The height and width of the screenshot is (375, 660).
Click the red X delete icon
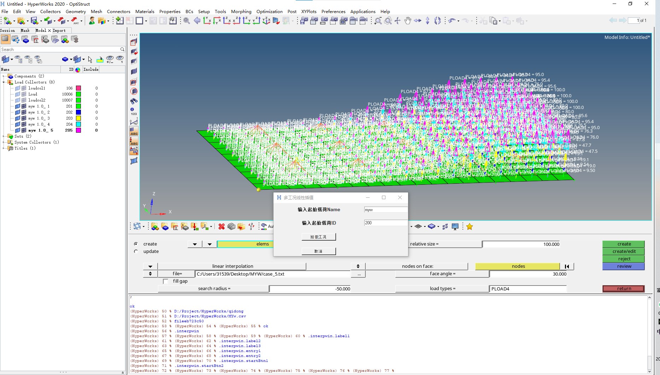222,226
